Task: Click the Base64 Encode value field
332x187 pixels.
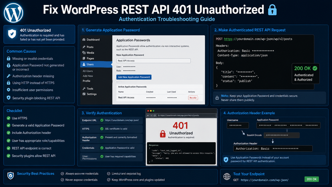Action: tap(281, 135)
